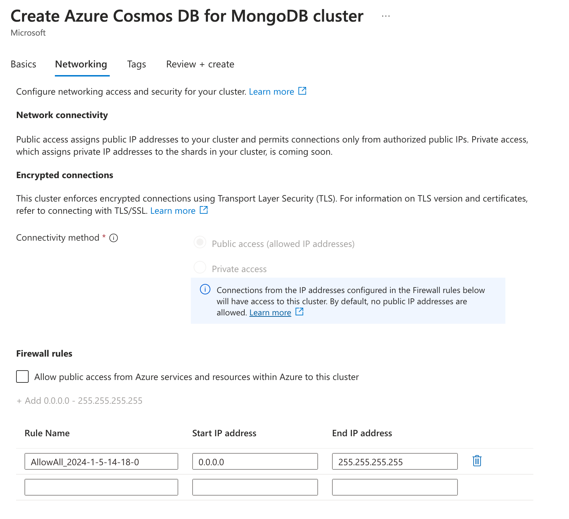Click the empty Rule Name field in second row
The height and width of the screenshot is (519, 569).
point(101,487)
